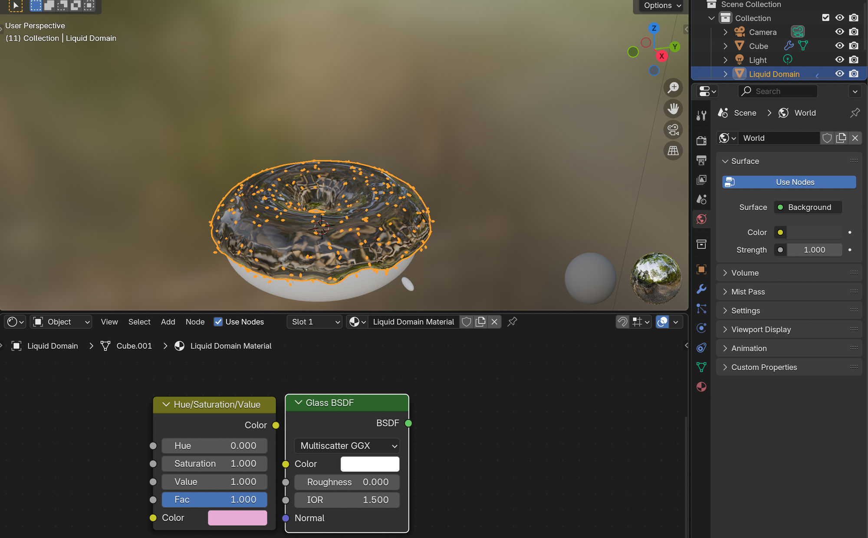868x538 pixels.
Task: Open the View menu in node editor
Action: coord(109,322)
